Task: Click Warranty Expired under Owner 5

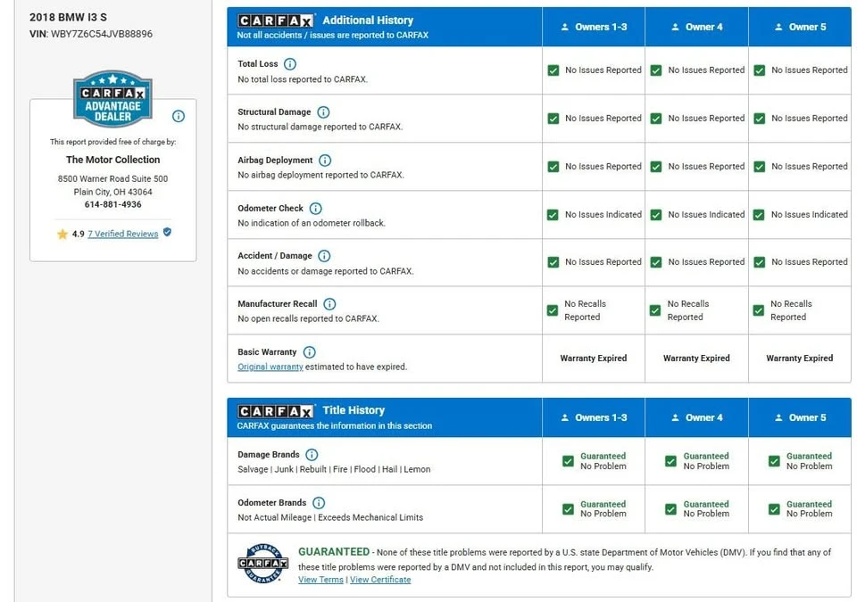Action: pos(800,359)
